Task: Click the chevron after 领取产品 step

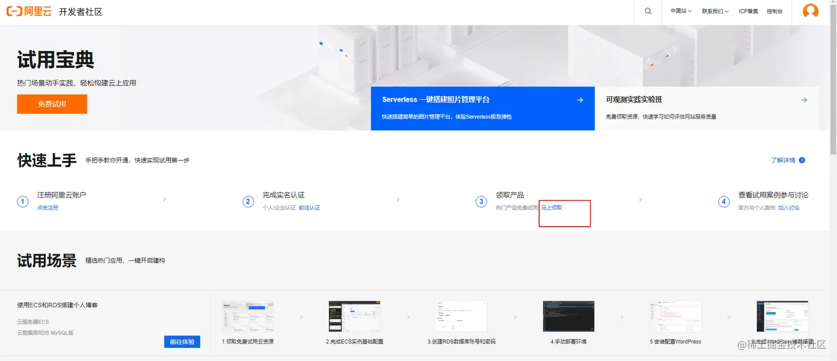Action: coord(640,200)
